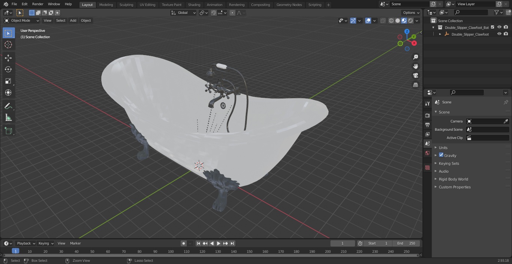Pick the Rotate tool

pyautogui.click(x=8, y=70)
